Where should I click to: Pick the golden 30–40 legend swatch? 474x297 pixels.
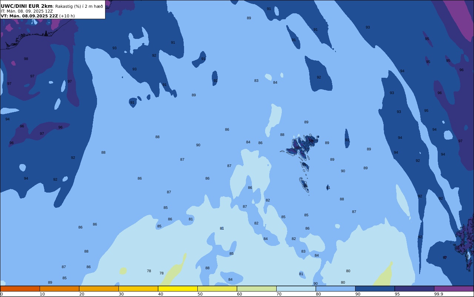138,288
